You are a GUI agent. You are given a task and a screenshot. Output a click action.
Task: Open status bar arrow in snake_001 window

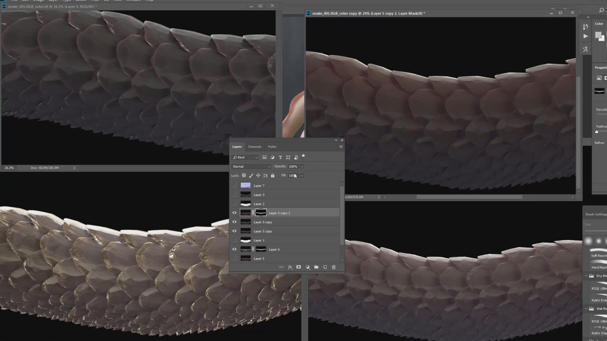(x=74, y=168)
